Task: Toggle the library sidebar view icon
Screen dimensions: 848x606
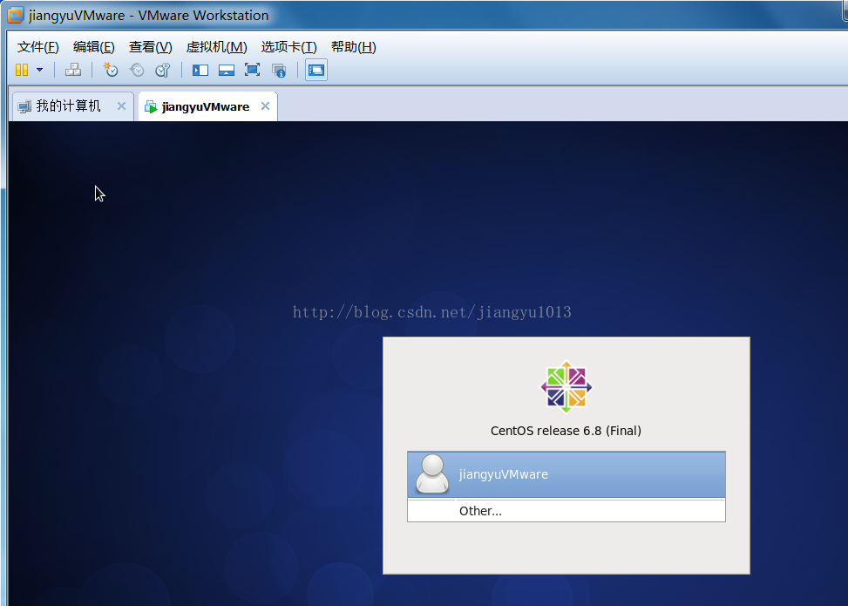Action: pyautogui.click(x=200, y=70)
